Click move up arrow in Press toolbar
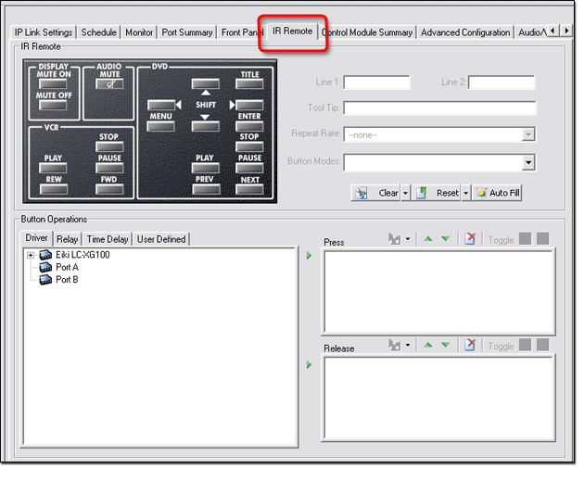 [427, 239]
